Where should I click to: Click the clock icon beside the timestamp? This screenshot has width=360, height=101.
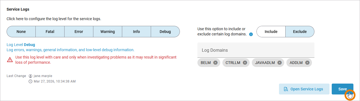(30, 81)
